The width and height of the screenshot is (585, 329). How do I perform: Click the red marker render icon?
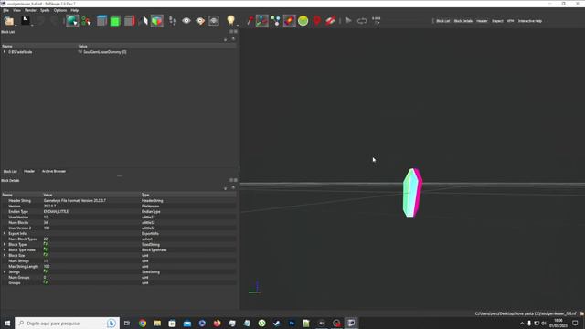pyautogui.click(x=317, y=20)
